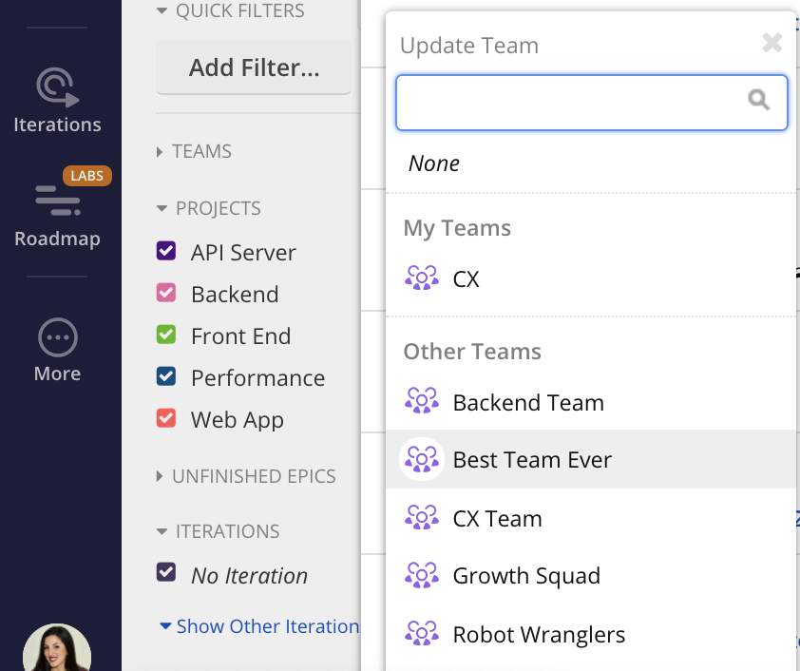800x671 pixels.
Task: Click the My Teams heading
Action: click(457, 228)
